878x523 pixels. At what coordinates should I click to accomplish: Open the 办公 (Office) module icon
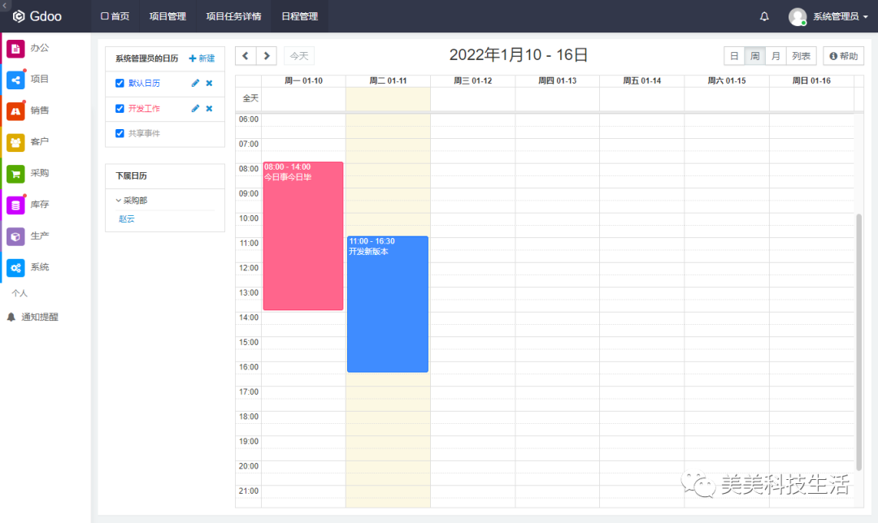[16, 48]
